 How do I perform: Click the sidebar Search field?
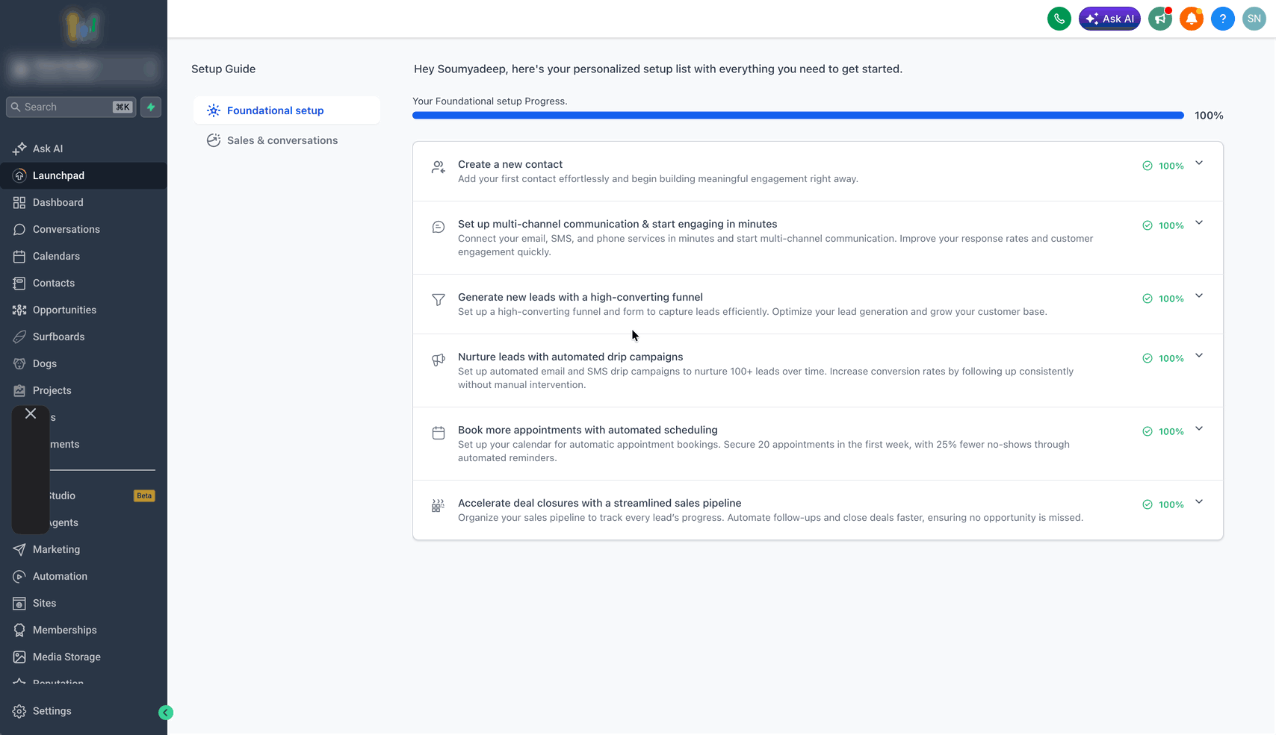coord(71,107)
